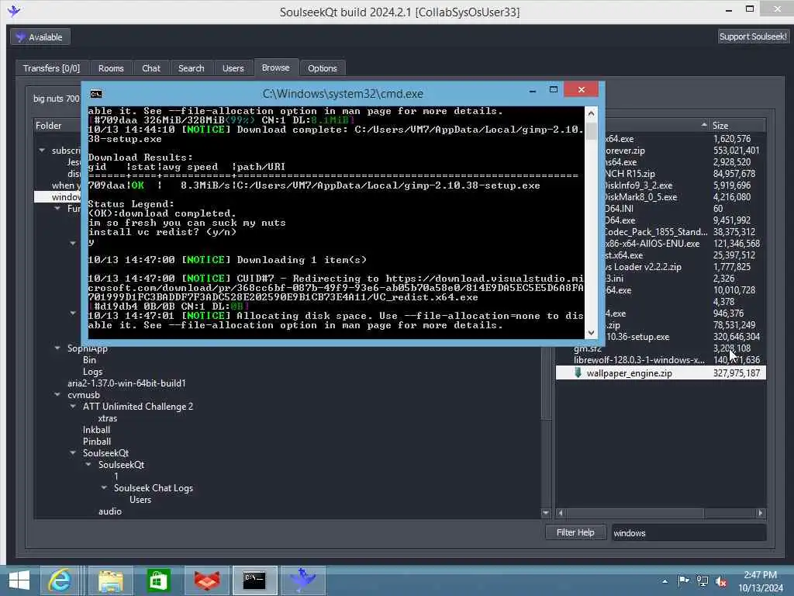Collapse the Fur... folder node

pyautogui.click(x=57, y=208)
